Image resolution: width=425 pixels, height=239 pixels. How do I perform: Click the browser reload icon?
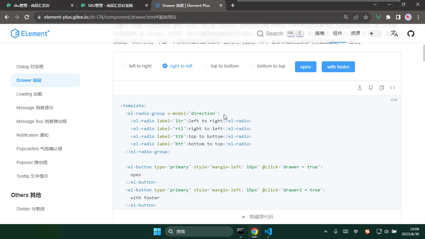(27, 17)
